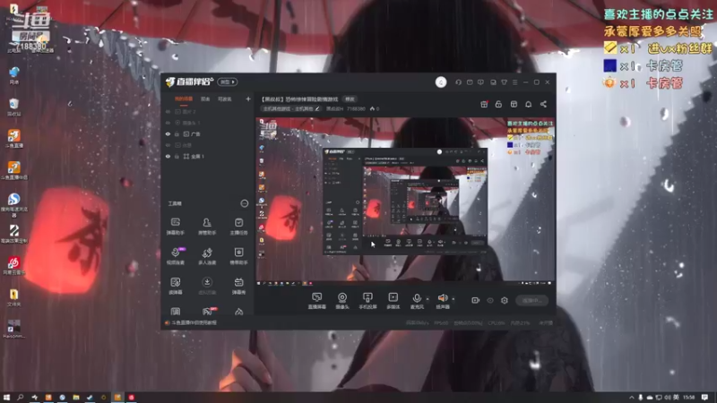Add a 摄像头 camera source
The height and width of the screenshot is (403, 717).
342,301
